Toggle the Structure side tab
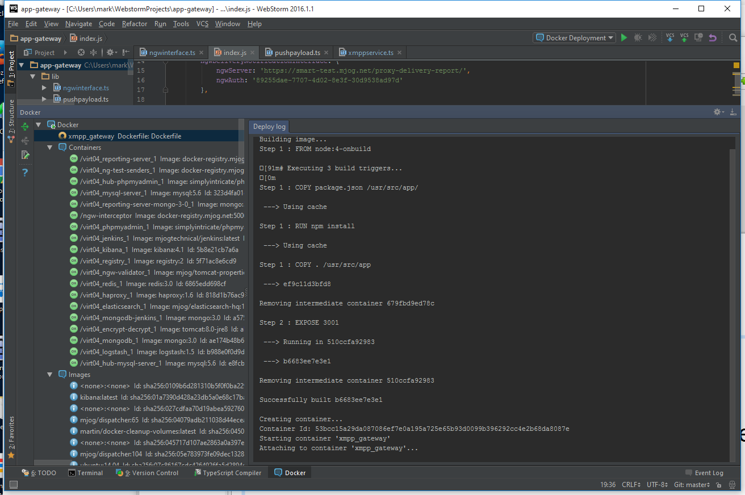 pyautogui.click(x=11, y=121)
